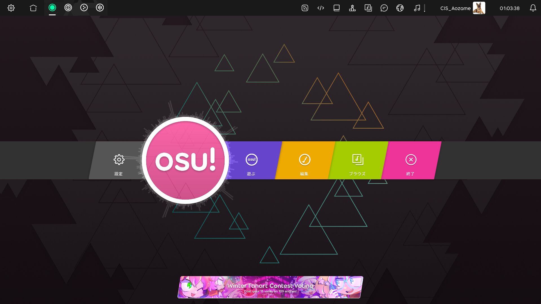Click the home icon in toolbar
This screenshot has height=304, width=541.
[33, 8]
